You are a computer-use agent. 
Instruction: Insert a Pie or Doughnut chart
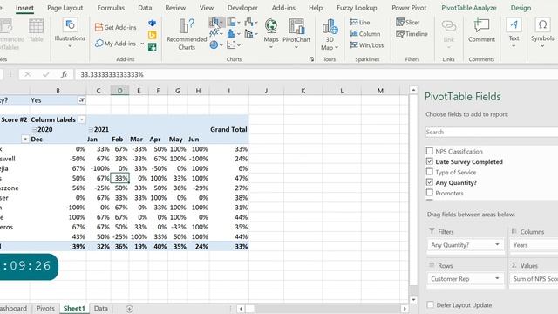click(215, 44)
